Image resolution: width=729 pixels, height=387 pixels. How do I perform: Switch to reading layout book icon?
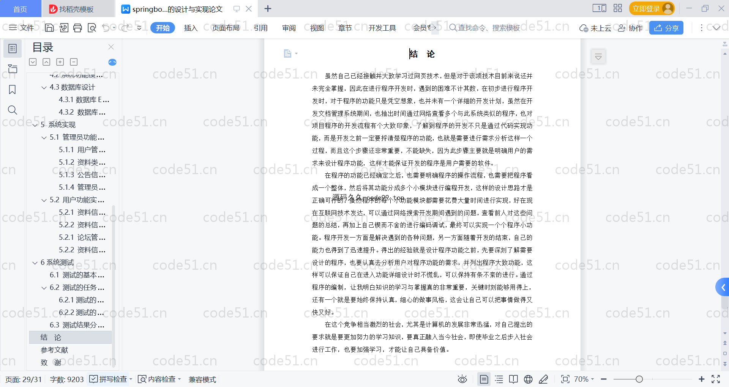(513, 379)
